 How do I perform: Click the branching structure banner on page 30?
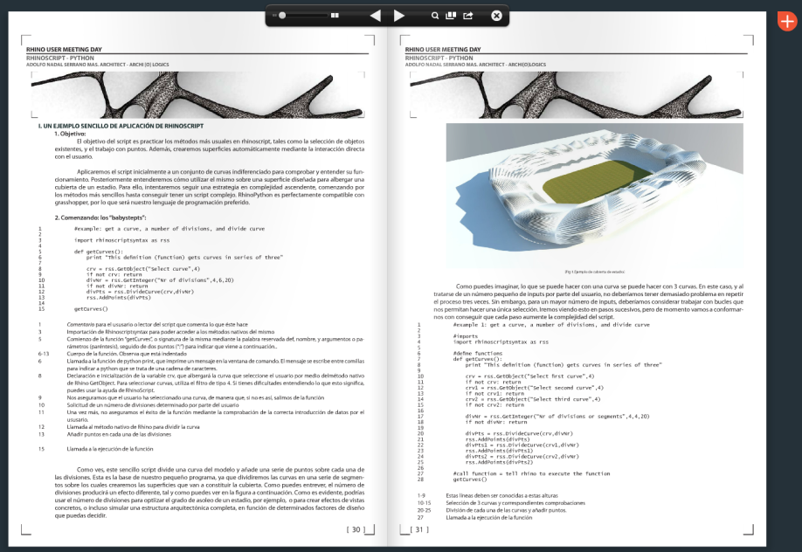pyautogui.click(x=198, y=94)
